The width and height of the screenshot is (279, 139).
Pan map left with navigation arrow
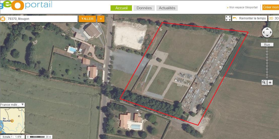264,32
